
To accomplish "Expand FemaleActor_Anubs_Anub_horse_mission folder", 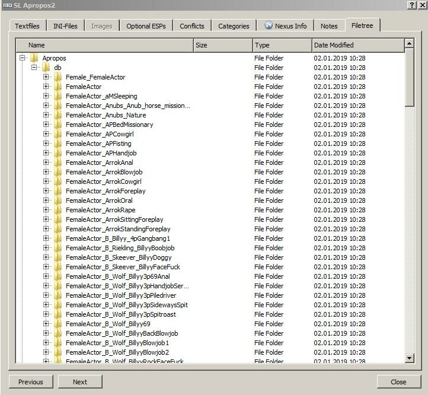I will click(x=46, y=105).
